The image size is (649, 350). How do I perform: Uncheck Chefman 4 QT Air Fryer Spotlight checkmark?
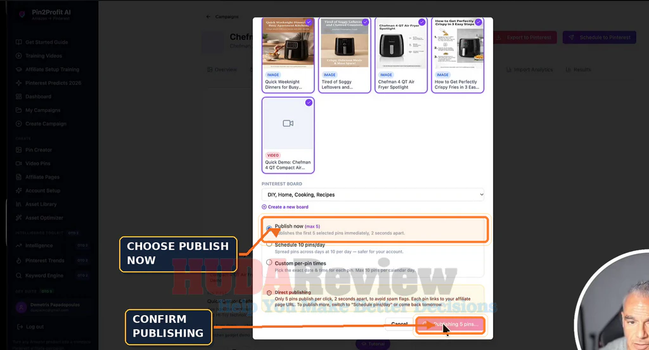[421, 22]
